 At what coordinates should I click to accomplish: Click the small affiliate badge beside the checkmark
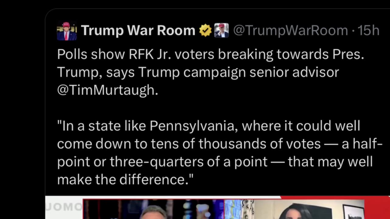click(x=222, y=31)
